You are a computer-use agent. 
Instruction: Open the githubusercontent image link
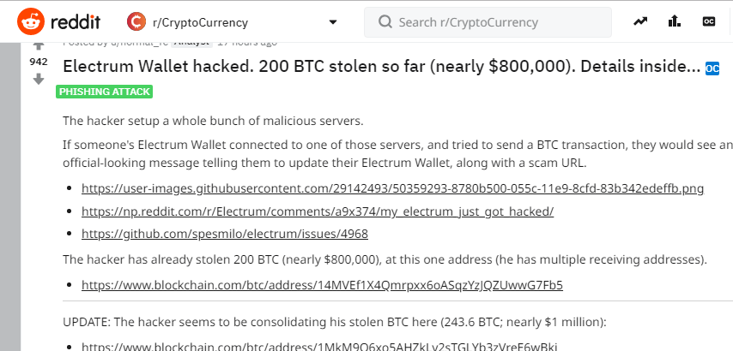click(x=393, y=189)
